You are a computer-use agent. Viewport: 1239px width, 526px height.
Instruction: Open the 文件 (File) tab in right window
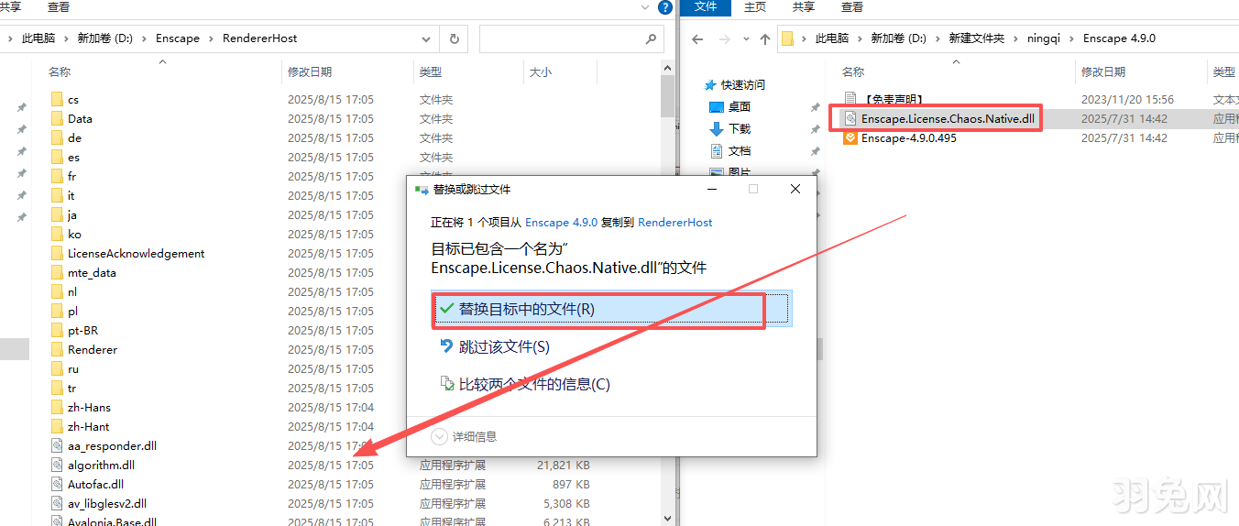point(705,7)
